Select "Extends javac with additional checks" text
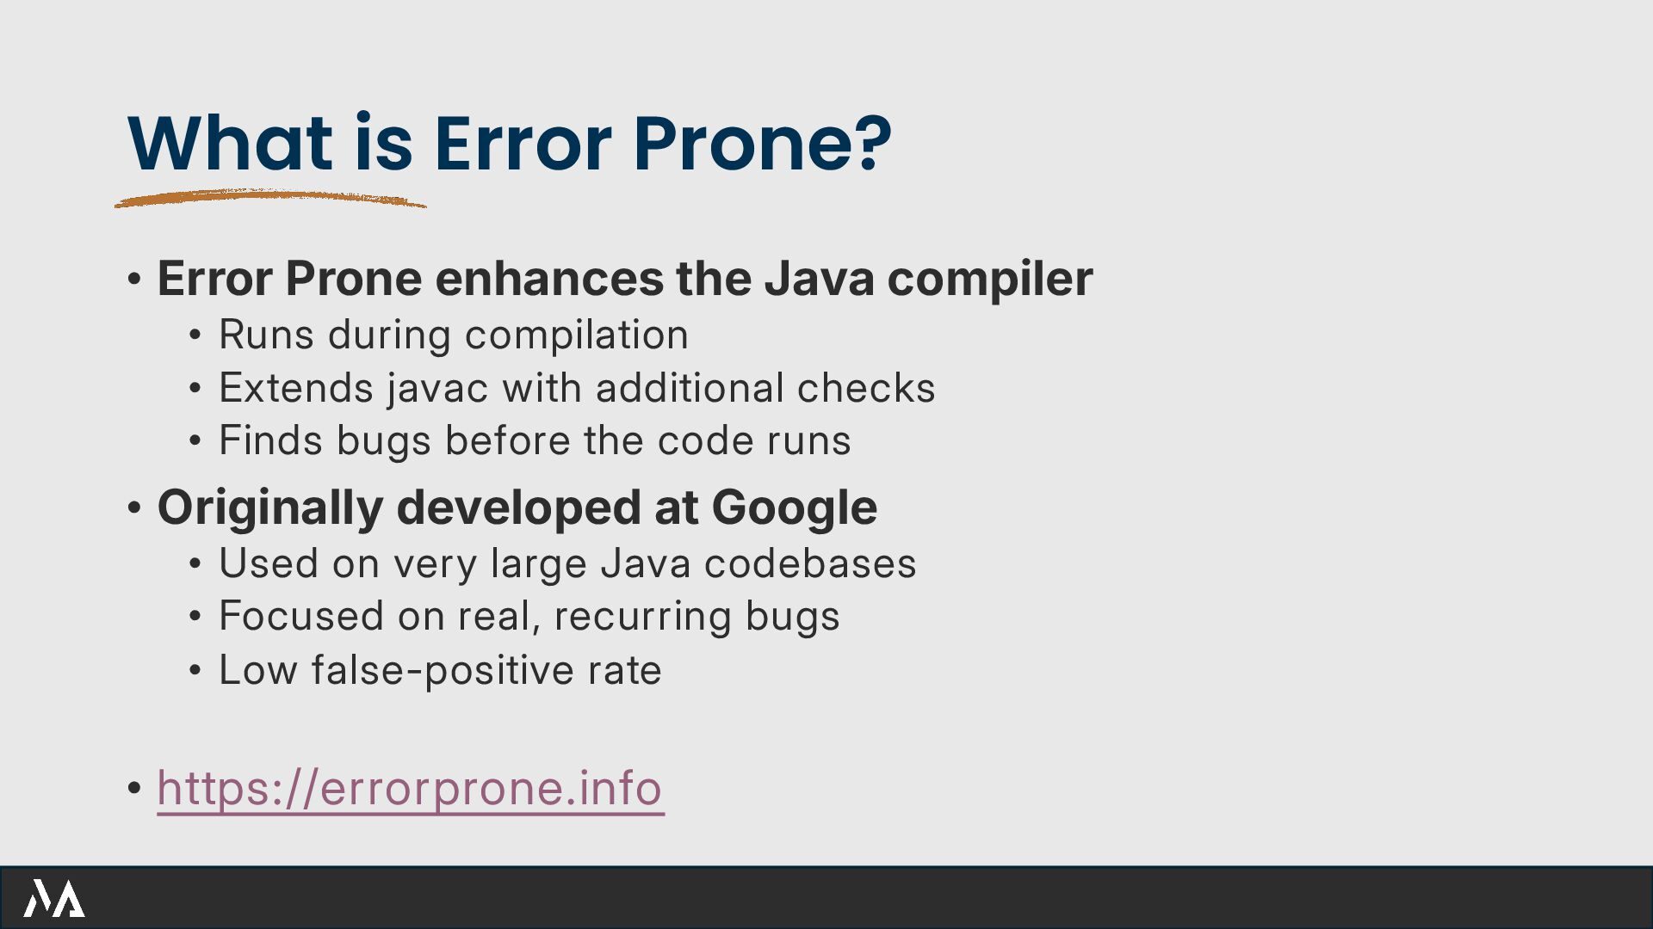1653x929 pixels. click(x=577, y=388)
